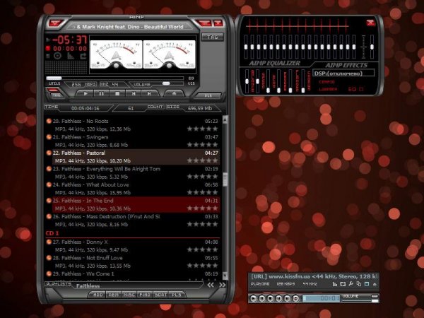Screen dimensions: 424x318
Task: Click circle icon under the timer
Action: tap(57, 56)
